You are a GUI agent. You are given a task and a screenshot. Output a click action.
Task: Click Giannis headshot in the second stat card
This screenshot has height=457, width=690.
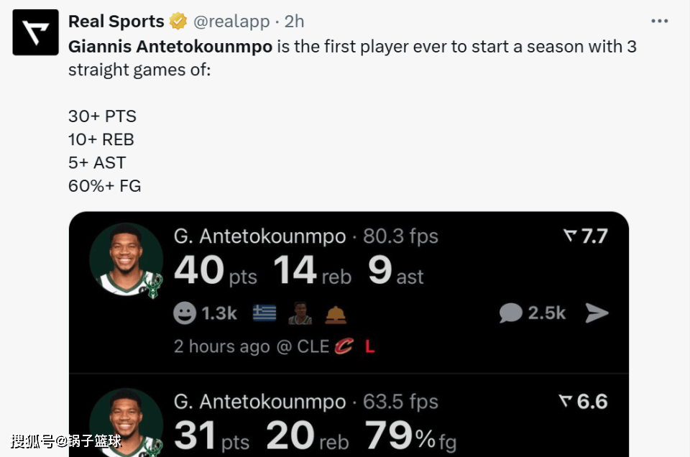[126, 424]
